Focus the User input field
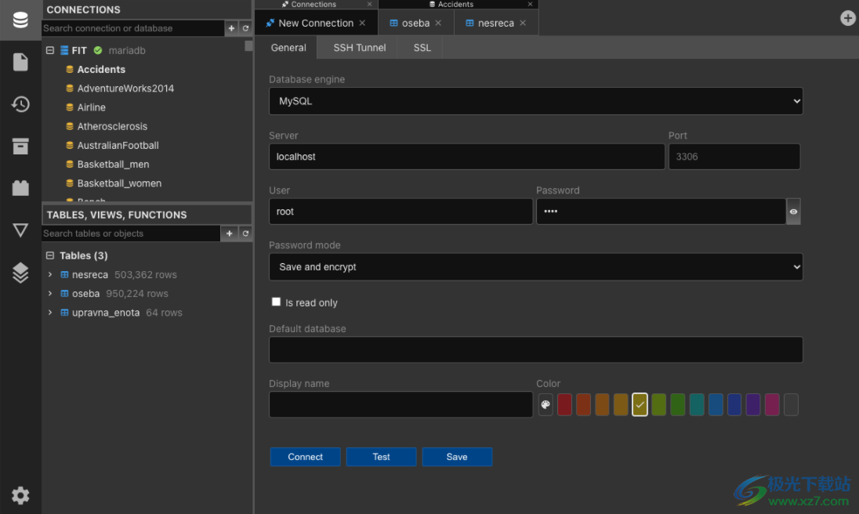Image resolution: width=859 pixels, height=514 pixels. coord(401,212)
